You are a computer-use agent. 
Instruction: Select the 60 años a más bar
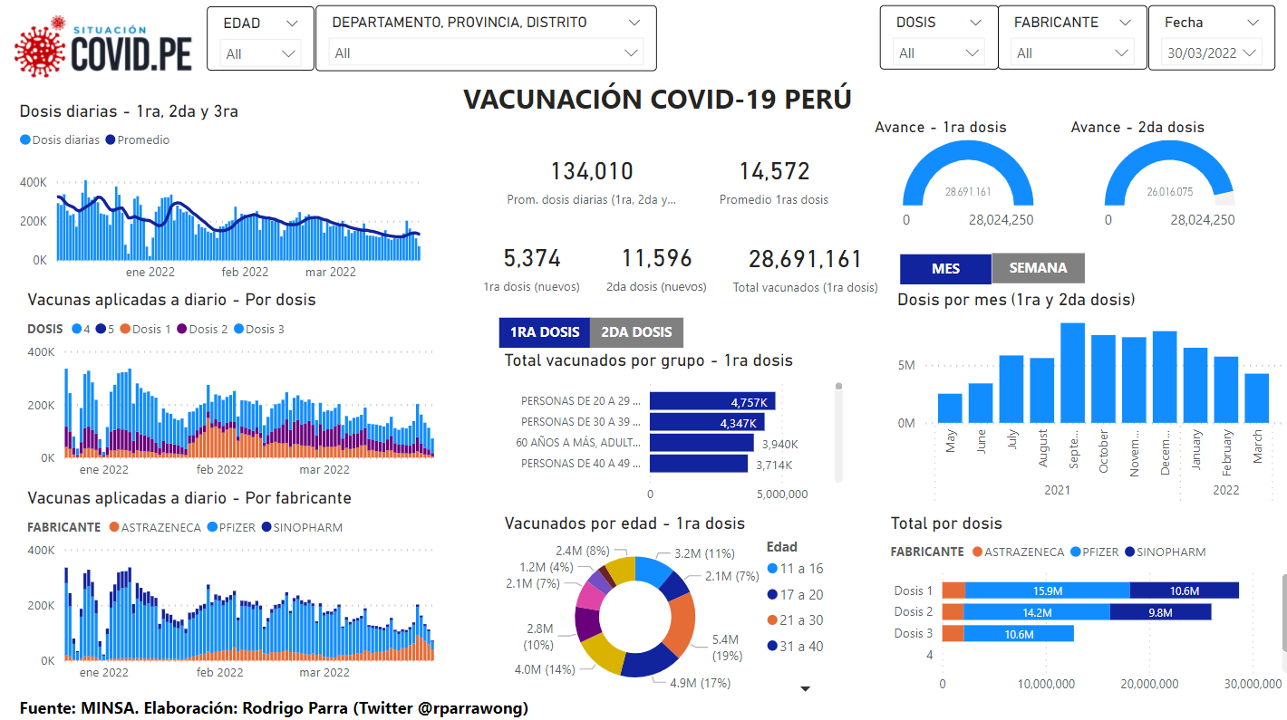[x=702, y=443]
